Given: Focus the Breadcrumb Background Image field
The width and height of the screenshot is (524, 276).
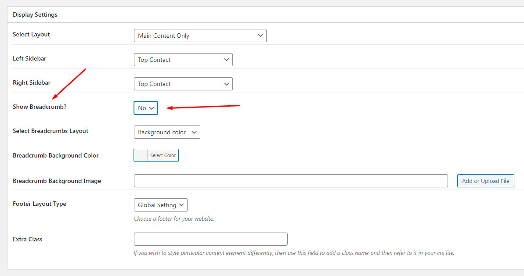Looking at the screenshot, I should [291, 181].
